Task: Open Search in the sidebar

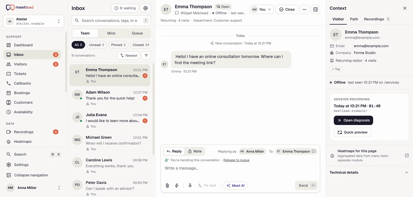Action: click(34, 154)
